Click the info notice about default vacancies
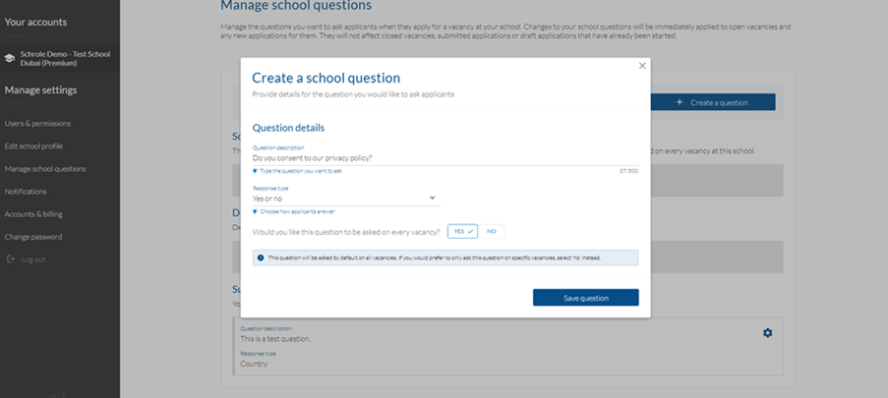Viewport: 888px width, 398px height. point(445,257)
